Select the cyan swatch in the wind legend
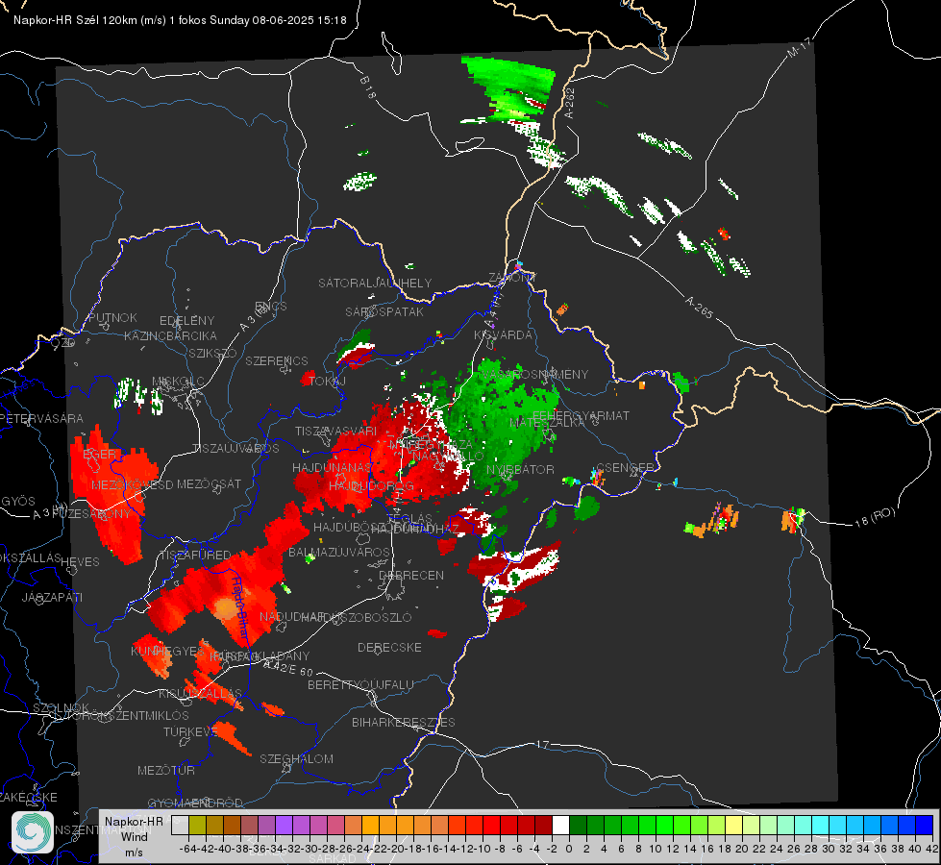The height and width of the screenshot is (865, 941). 821,826
